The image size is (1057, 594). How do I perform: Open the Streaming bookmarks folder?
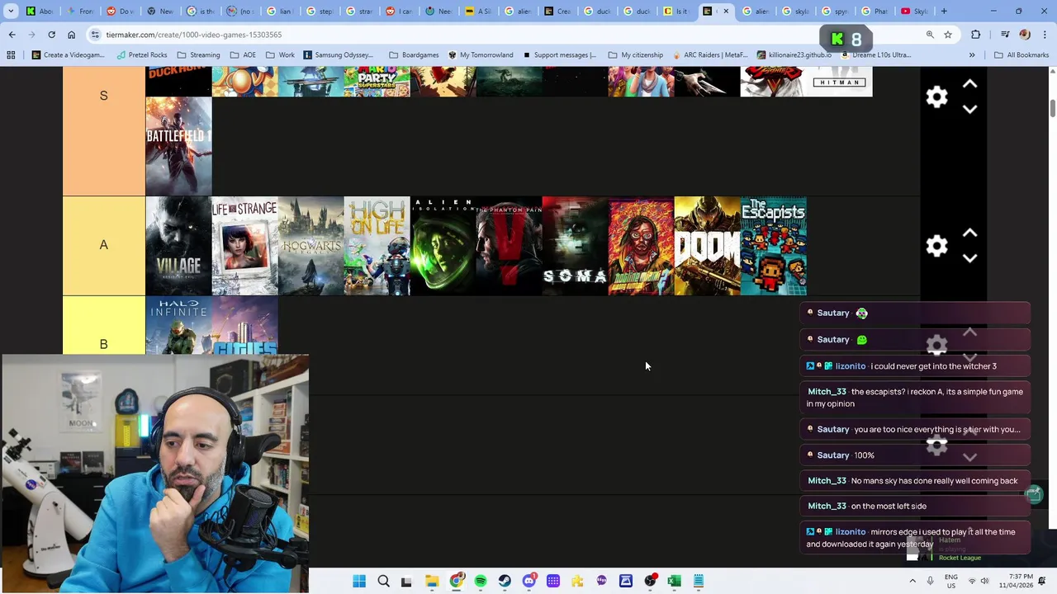click(x=198, y=55)
